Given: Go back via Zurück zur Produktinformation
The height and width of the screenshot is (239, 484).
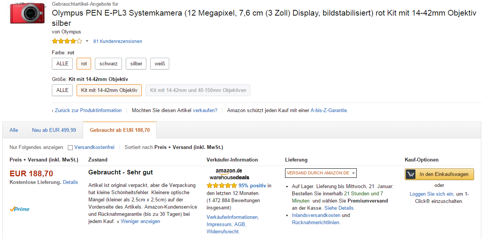Looking at the screenshot, I should click(87, 111).
